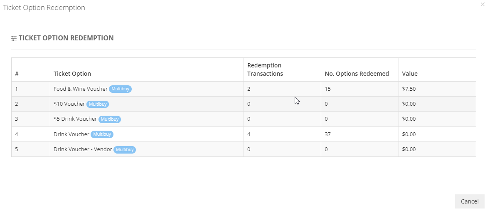Click the 15 options redeemed cell
This screenshot has height=211, width=485.
(x=360, y=89)
